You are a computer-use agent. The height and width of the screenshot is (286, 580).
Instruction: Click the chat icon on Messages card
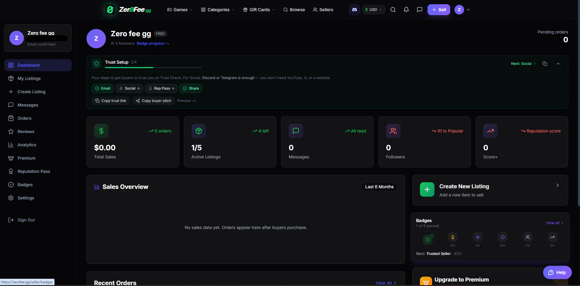pos(296,131)
